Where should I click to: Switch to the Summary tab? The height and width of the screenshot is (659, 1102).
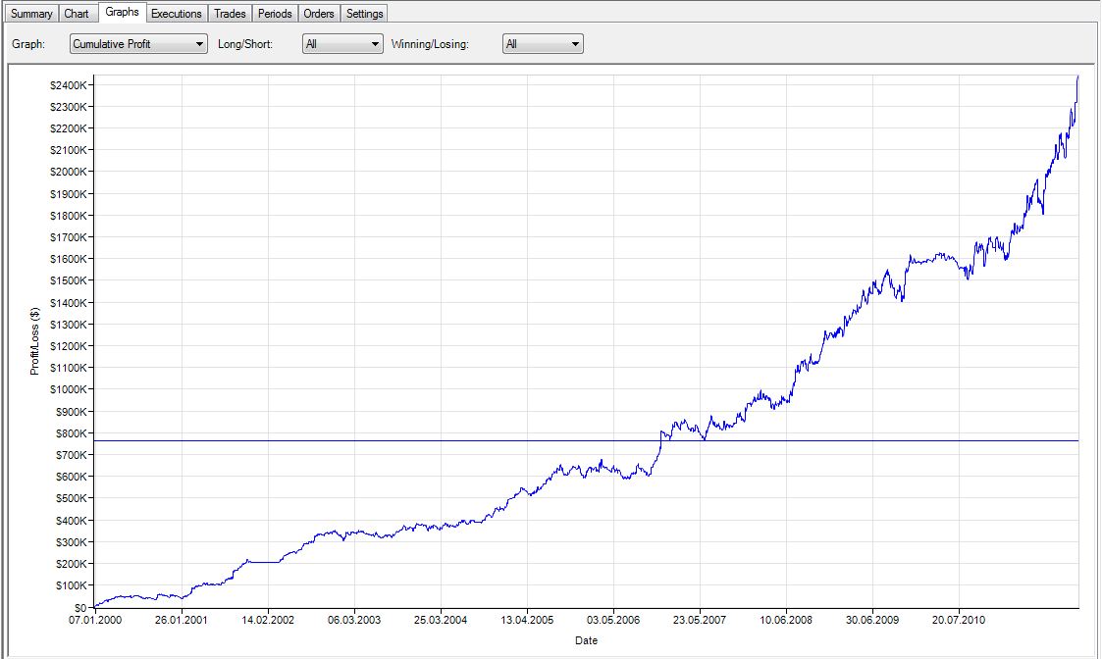(31, 14)
